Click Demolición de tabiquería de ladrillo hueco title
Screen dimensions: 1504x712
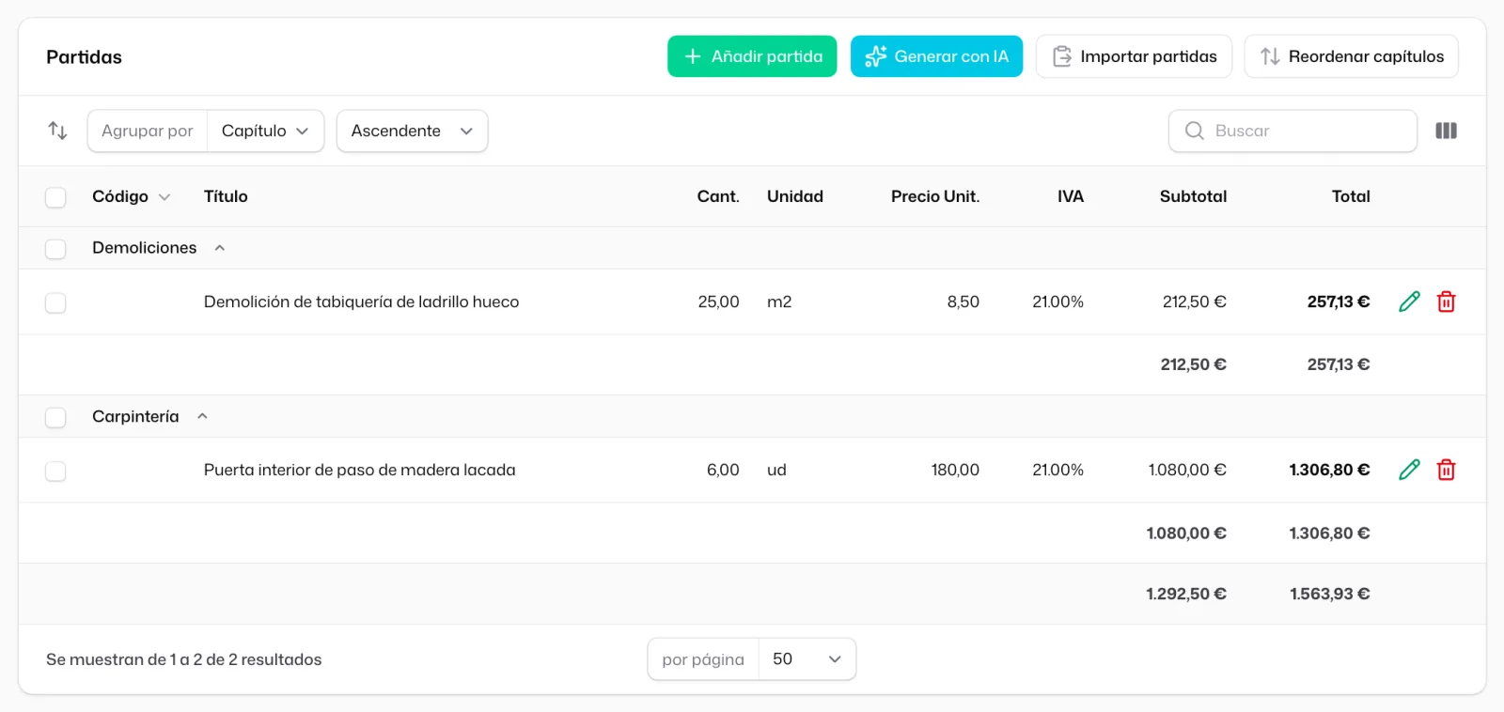coord(361,302)
